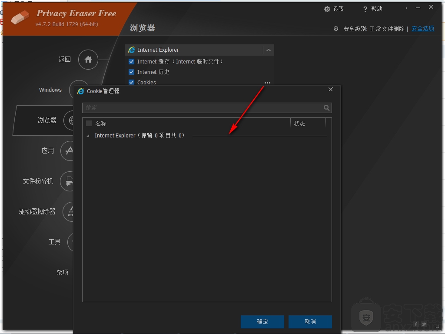This screenshot has height=334, width=445.
Task: Click the 状态 column header
Action: pyautogui.click(x=299, y=124)
